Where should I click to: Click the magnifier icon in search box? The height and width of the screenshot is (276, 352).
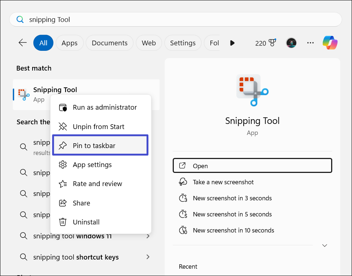pyautogui.click(x=20, y=19)
